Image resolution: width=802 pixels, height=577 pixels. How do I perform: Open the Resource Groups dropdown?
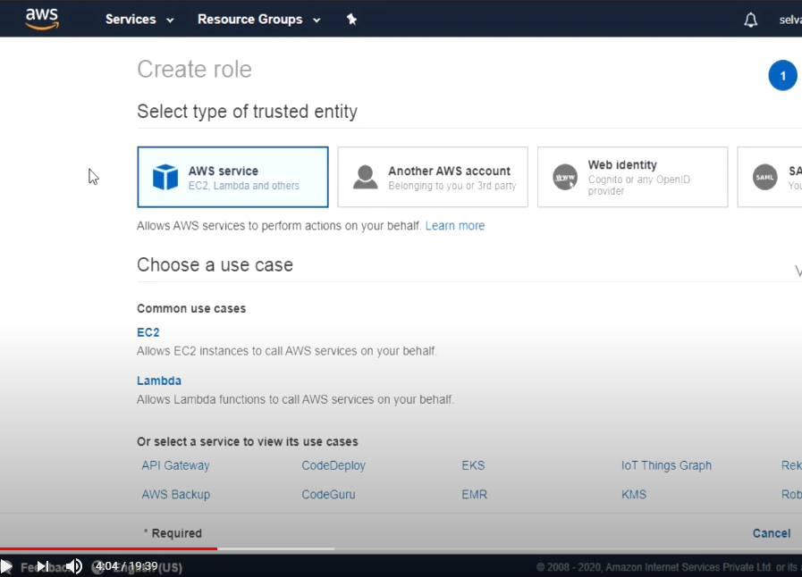[x=258, y=20]
